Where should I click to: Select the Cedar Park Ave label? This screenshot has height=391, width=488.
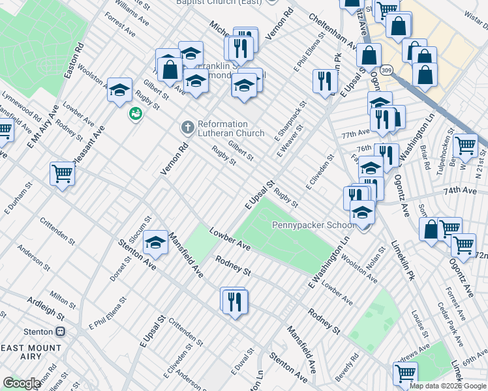point(451,325)
